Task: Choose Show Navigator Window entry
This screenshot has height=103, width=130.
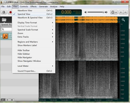Action: pos(34,61)
